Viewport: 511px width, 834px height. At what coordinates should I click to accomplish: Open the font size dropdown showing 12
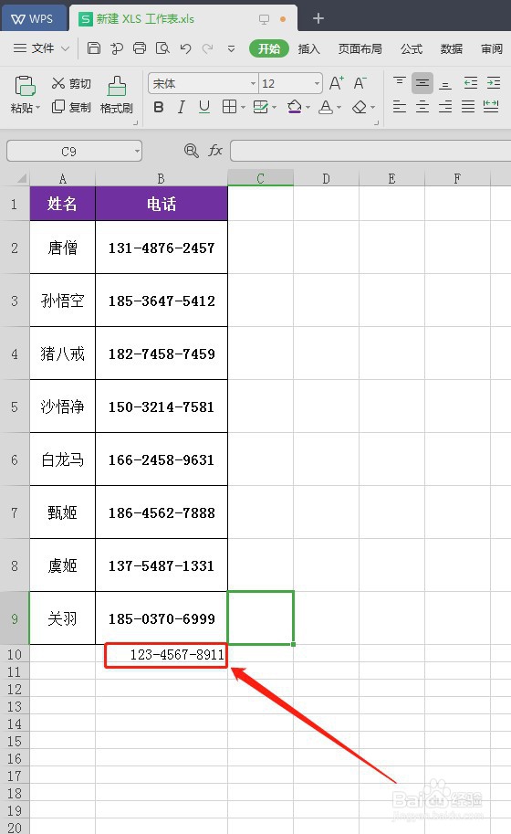tap(317, 84)
